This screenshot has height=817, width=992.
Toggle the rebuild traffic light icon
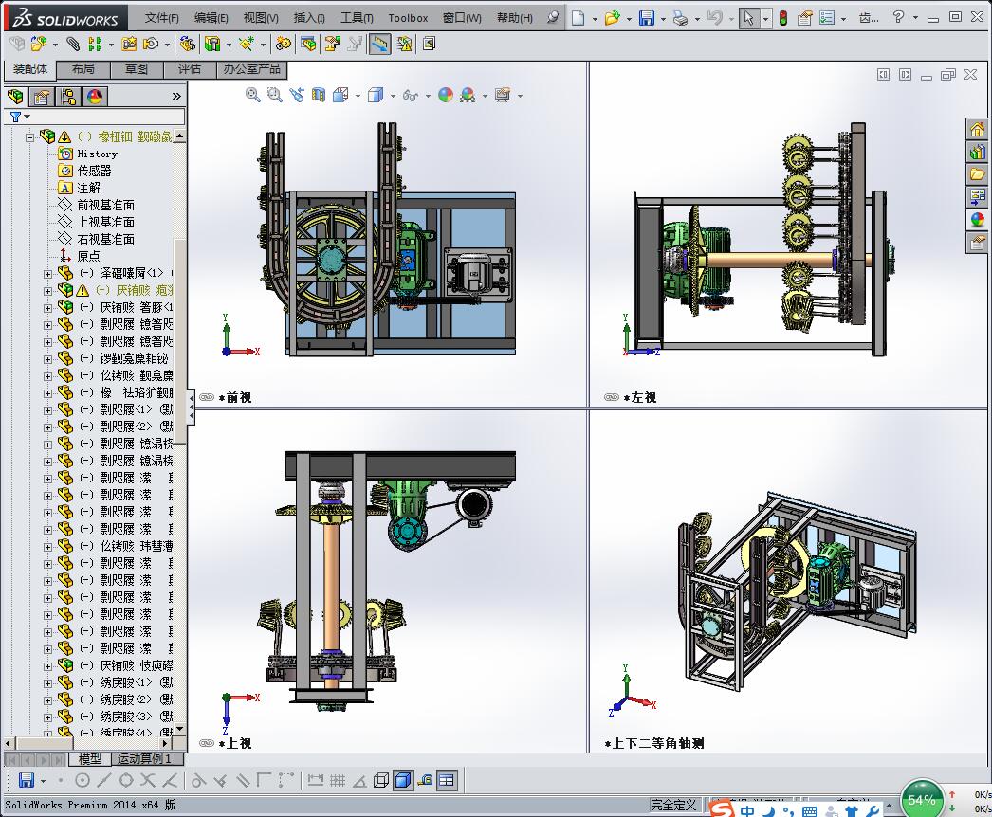(783, 18)
